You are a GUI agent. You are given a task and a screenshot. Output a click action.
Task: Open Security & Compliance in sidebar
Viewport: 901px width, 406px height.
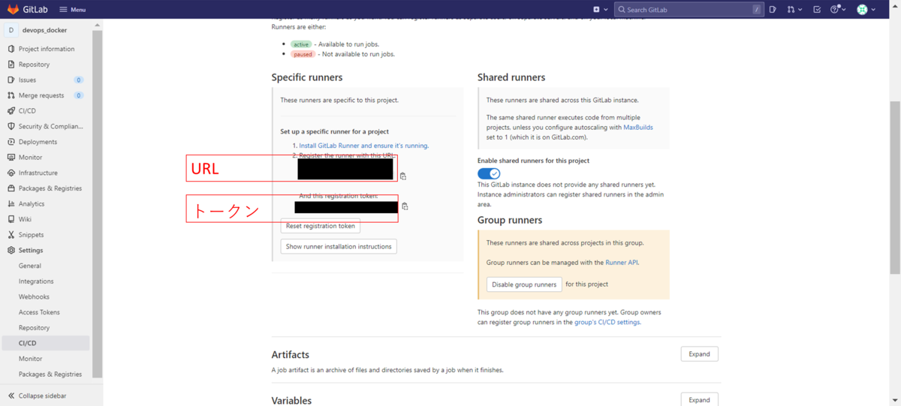(50, 126)
